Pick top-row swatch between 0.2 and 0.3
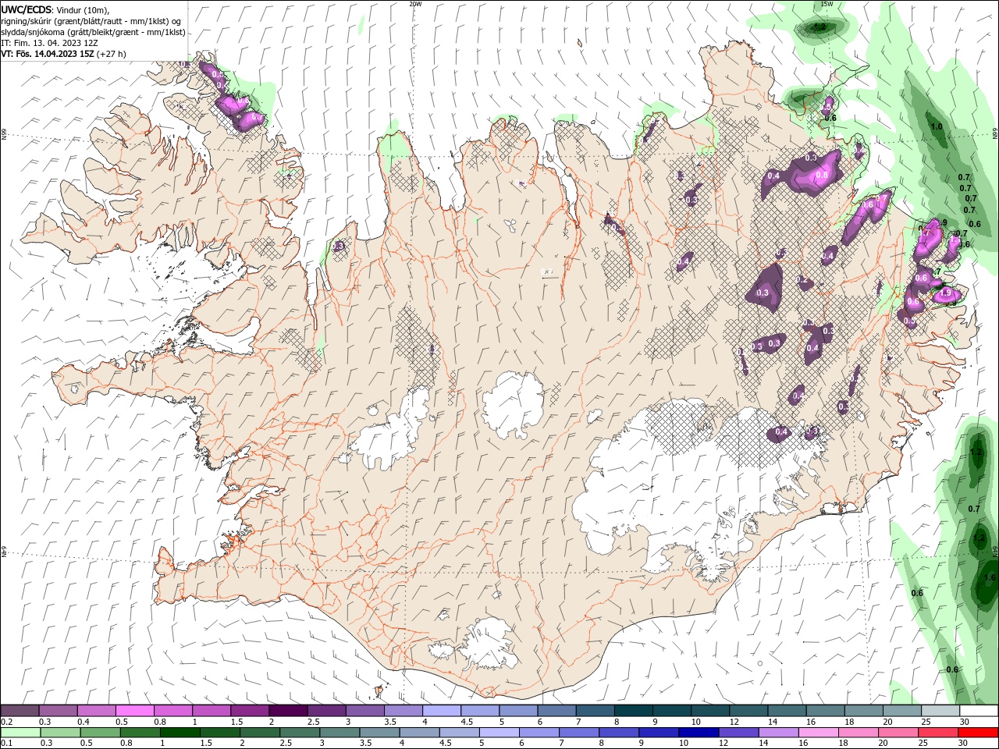 click(20, 711)
